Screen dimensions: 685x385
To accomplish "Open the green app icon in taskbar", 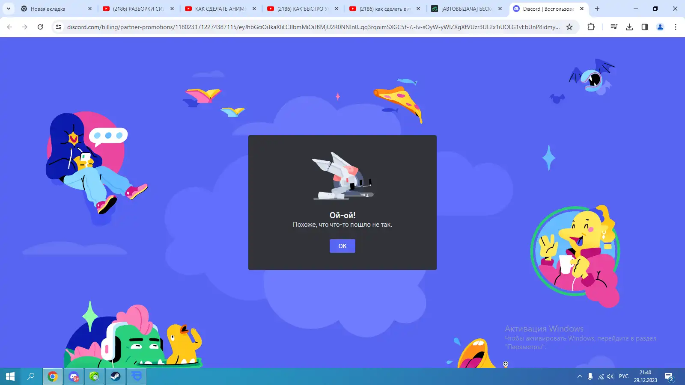I will (95, 376).
